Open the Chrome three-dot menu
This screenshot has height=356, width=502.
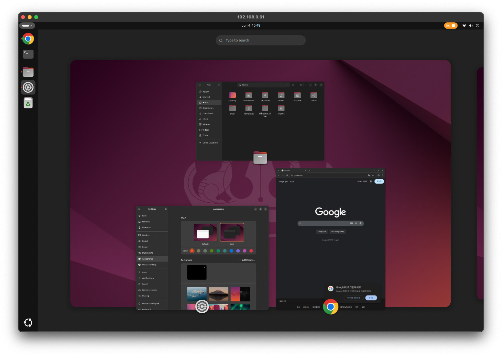(x=383, y=175)
